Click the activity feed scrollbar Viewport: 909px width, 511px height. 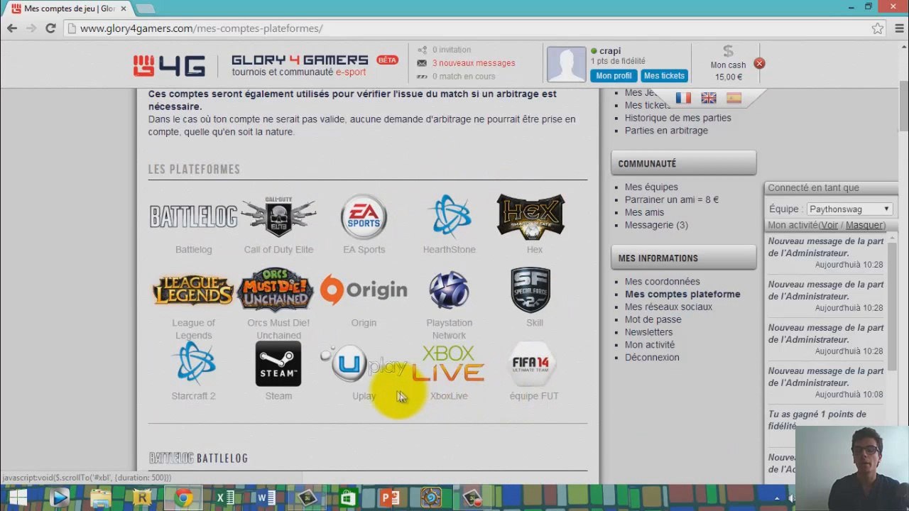pos(892,305)
